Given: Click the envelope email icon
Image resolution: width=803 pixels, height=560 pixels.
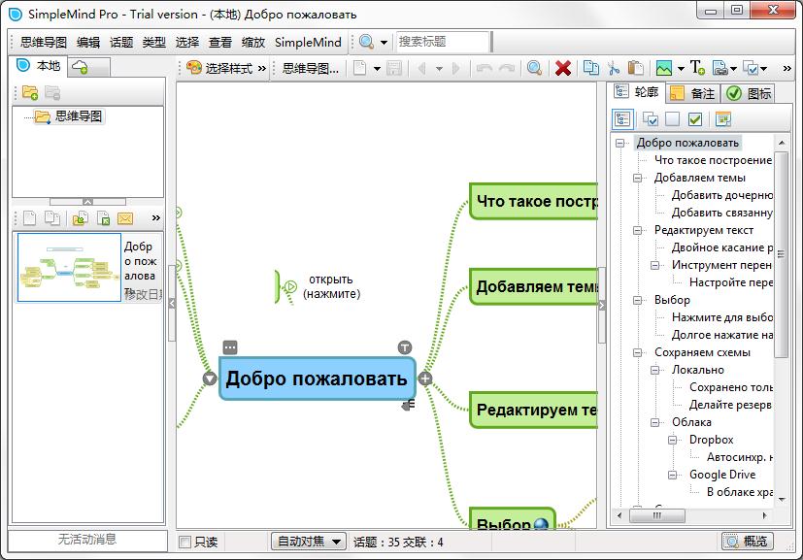Looking at the screenshot, I should point(124,218).
